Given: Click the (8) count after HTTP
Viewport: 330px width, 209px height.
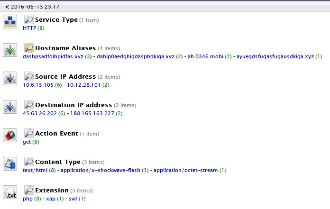Looking at the screenshot, I should tap(41, 28).
